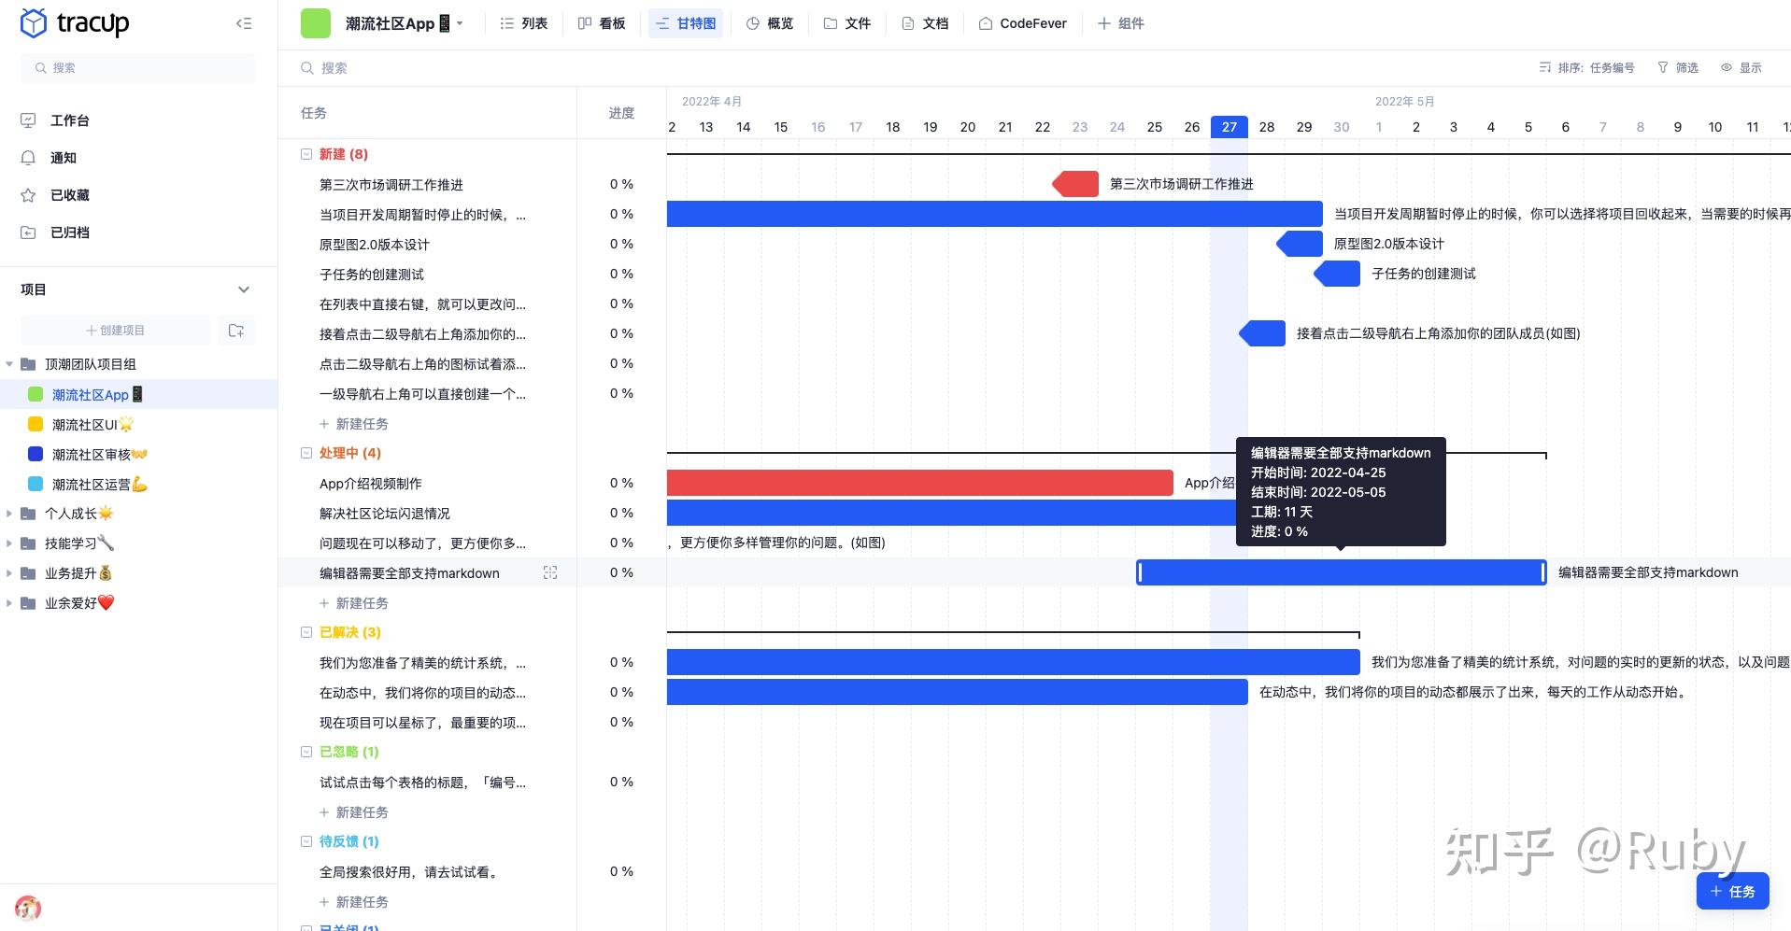Screen dimensions: 1791x931
Task: Open the CodeFever tab
Action: click(1023, 23)
